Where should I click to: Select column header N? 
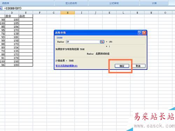pos(151,13)
